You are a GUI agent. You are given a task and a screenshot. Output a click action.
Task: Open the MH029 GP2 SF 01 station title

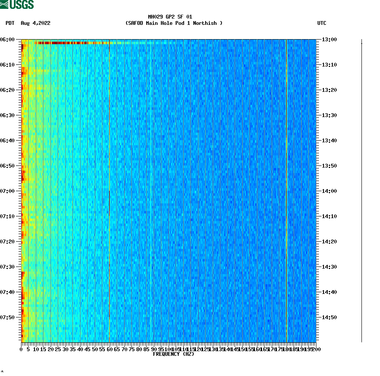170,18
